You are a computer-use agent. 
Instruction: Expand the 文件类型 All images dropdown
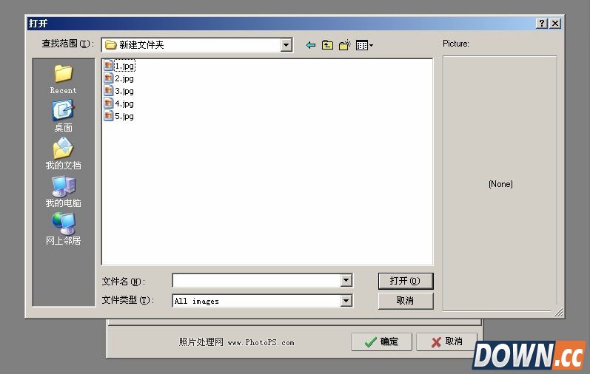pyautogui.click(x=346, y=301)
